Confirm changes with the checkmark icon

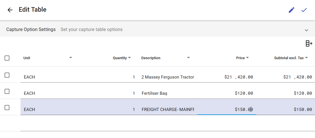click(304, 10)
